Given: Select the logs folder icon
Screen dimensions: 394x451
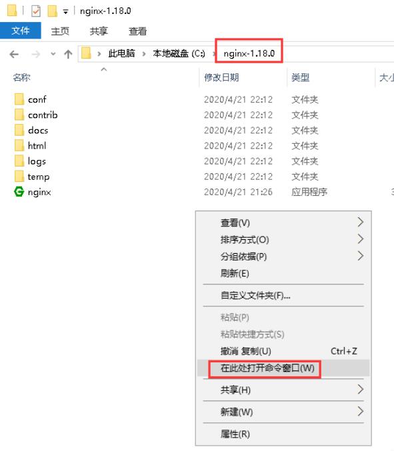Looking at the screenshot, I should pyautogui.click(x=19, y=161).
